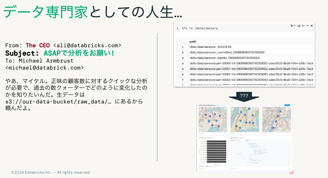The image size is (328, 178).
Task: Click the horizontal bar chart widget
Action: point(213,153)
